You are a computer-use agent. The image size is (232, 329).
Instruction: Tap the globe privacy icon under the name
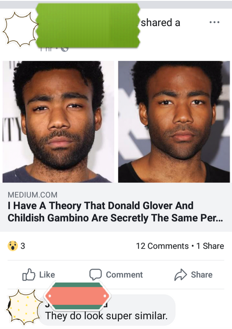(65, 49)
